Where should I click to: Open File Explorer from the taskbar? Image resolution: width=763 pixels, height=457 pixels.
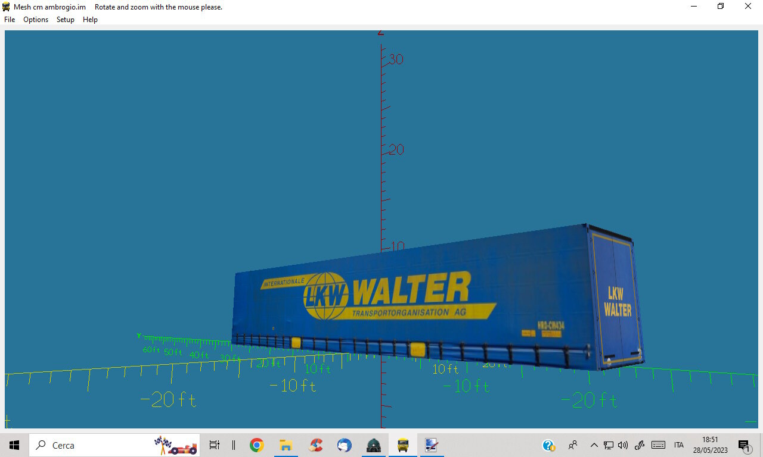[x=286, y=445]
